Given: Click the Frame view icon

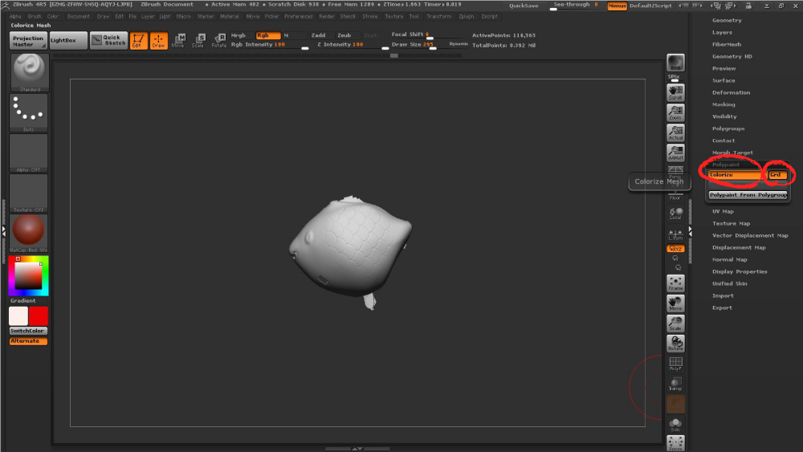Looking at the screenshot, I should click(675, 283).
